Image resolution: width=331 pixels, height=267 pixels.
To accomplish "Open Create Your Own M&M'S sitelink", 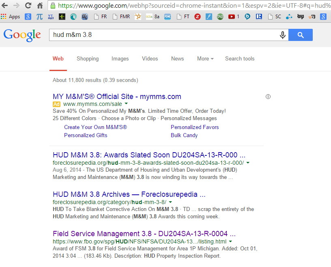I will (95, 127).
